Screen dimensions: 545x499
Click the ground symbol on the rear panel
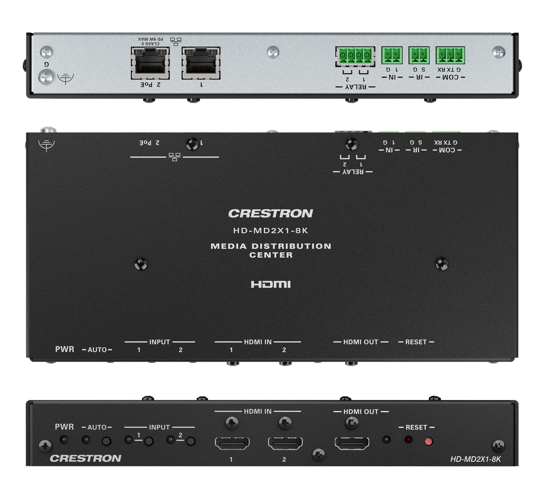pyautogui.click(x=65, y=79)
